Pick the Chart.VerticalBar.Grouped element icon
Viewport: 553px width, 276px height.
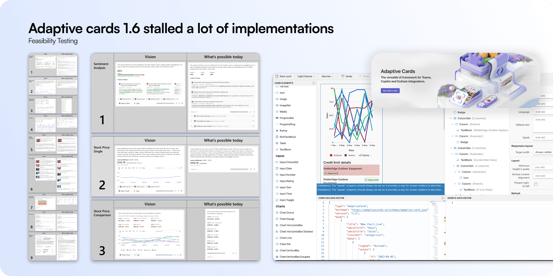point(277,257)
